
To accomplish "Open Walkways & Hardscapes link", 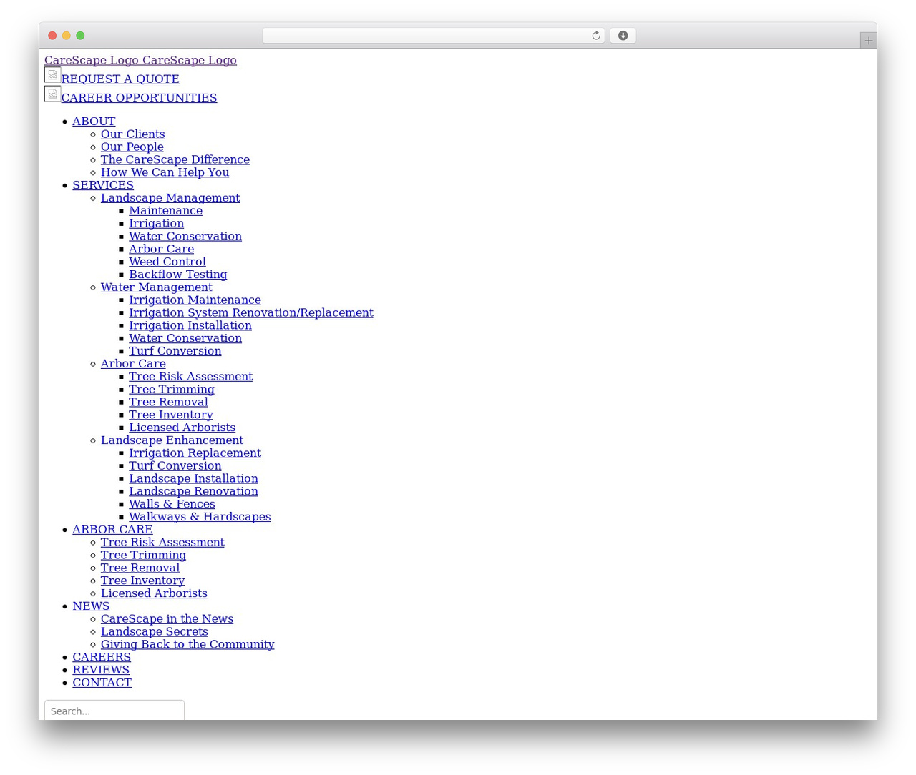I will (x=200, y=517).
